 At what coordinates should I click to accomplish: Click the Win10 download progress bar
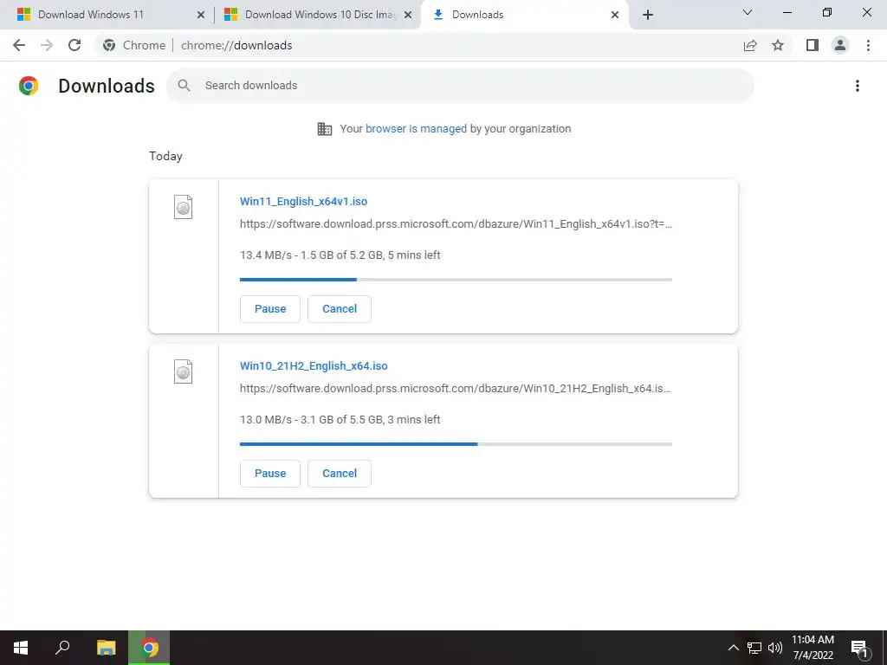pyautogui.click(x=456, y=444)
